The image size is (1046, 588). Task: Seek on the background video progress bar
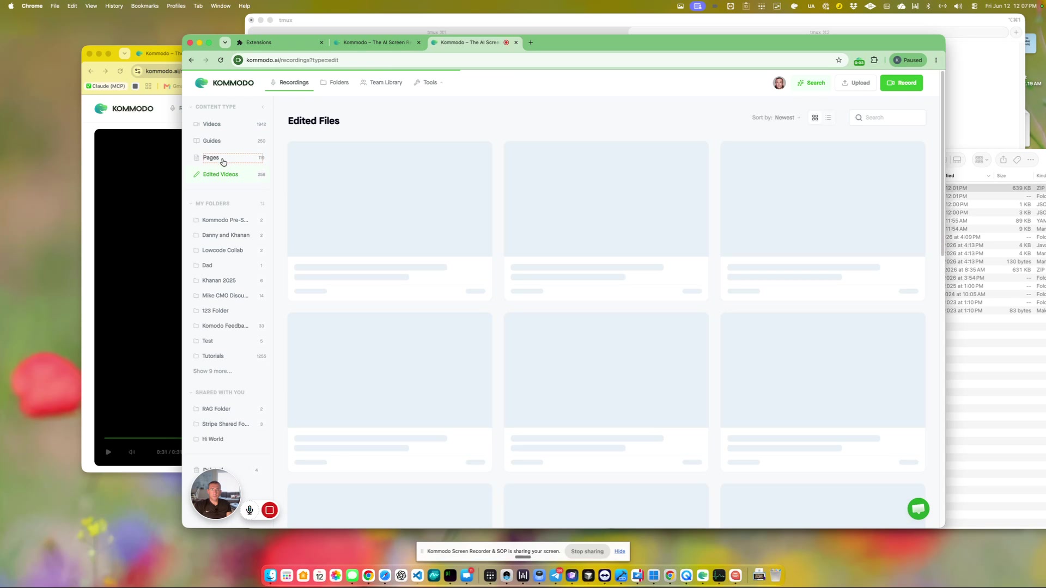click(143, 438)
